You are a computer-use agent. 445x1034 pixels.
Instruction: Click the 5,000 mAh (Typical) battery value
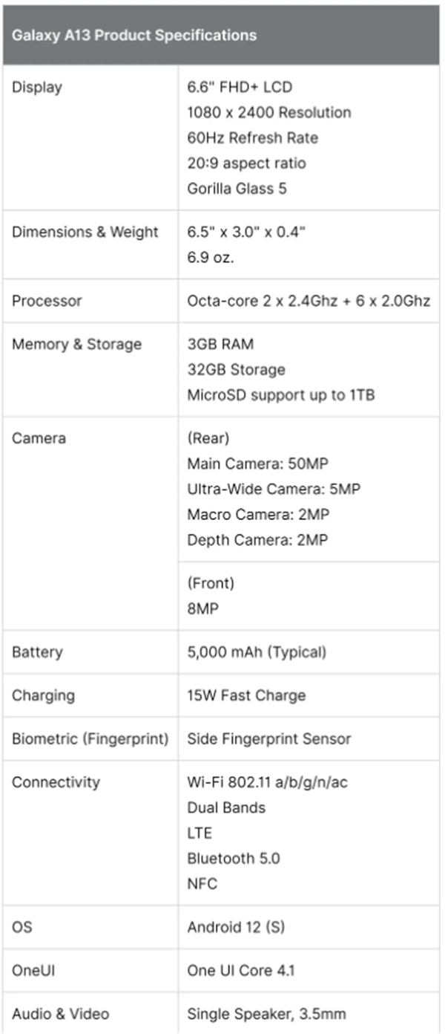(x=257, y=652)
